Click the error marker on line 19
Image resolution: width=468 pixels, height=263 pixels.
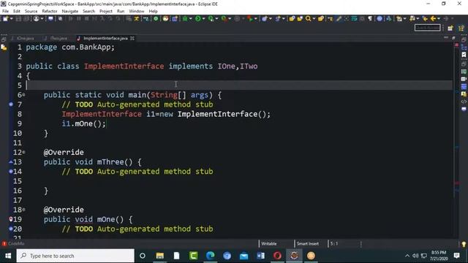pos(11,219)
